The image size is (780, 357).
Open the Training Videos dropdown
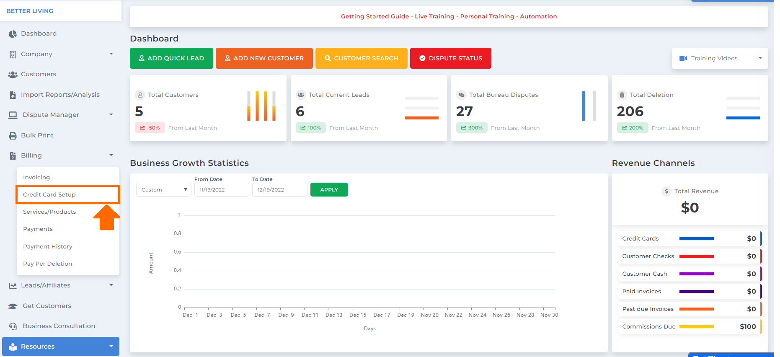(720, 58)
